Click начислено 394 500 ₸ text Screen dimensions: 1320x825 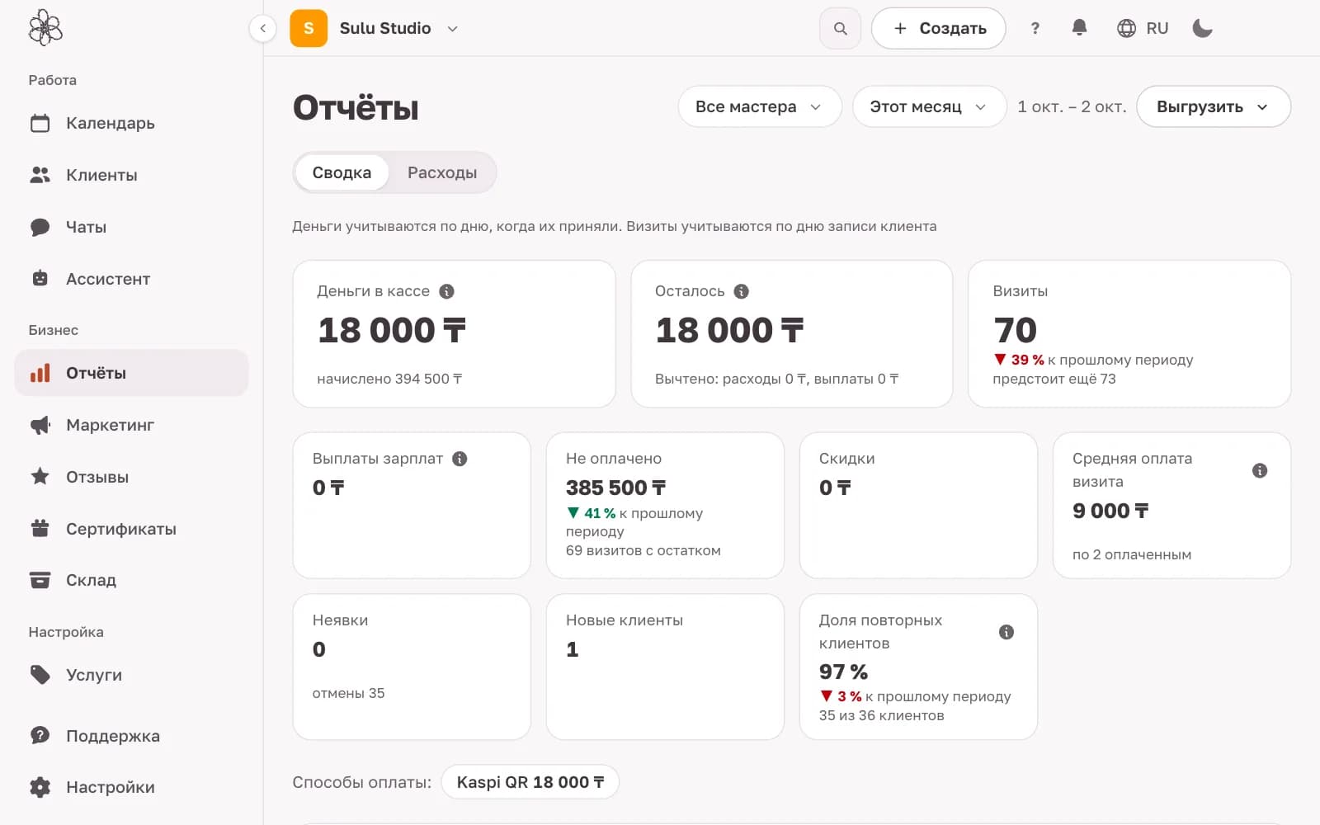(389, 379)
